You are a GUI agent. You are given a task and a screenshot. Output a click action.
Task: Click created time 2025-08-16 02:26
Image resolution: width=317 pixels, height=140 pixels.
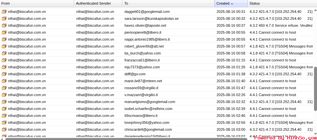[x=231, y=95]
